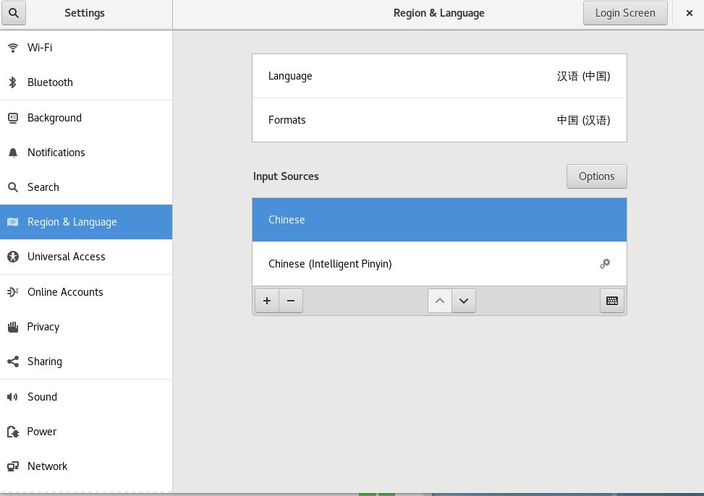This screenshot has height=496, width=704.
Task: Click the 汉语 (中国) language value
Action: pyautogui.click(x=584, y=77)
